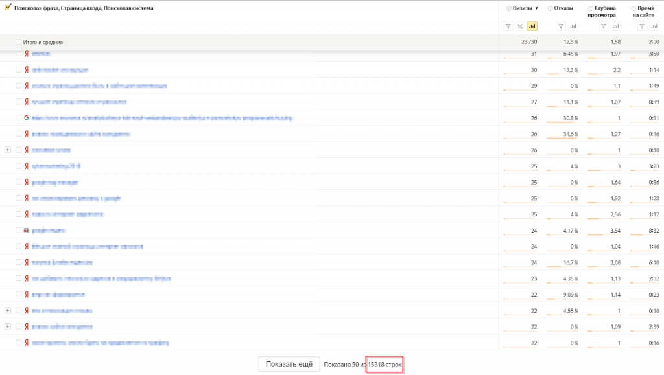Expand the row with 22 visits and 2:39 time
This screenshot has height=375, width=664.
tap(8, 326)
